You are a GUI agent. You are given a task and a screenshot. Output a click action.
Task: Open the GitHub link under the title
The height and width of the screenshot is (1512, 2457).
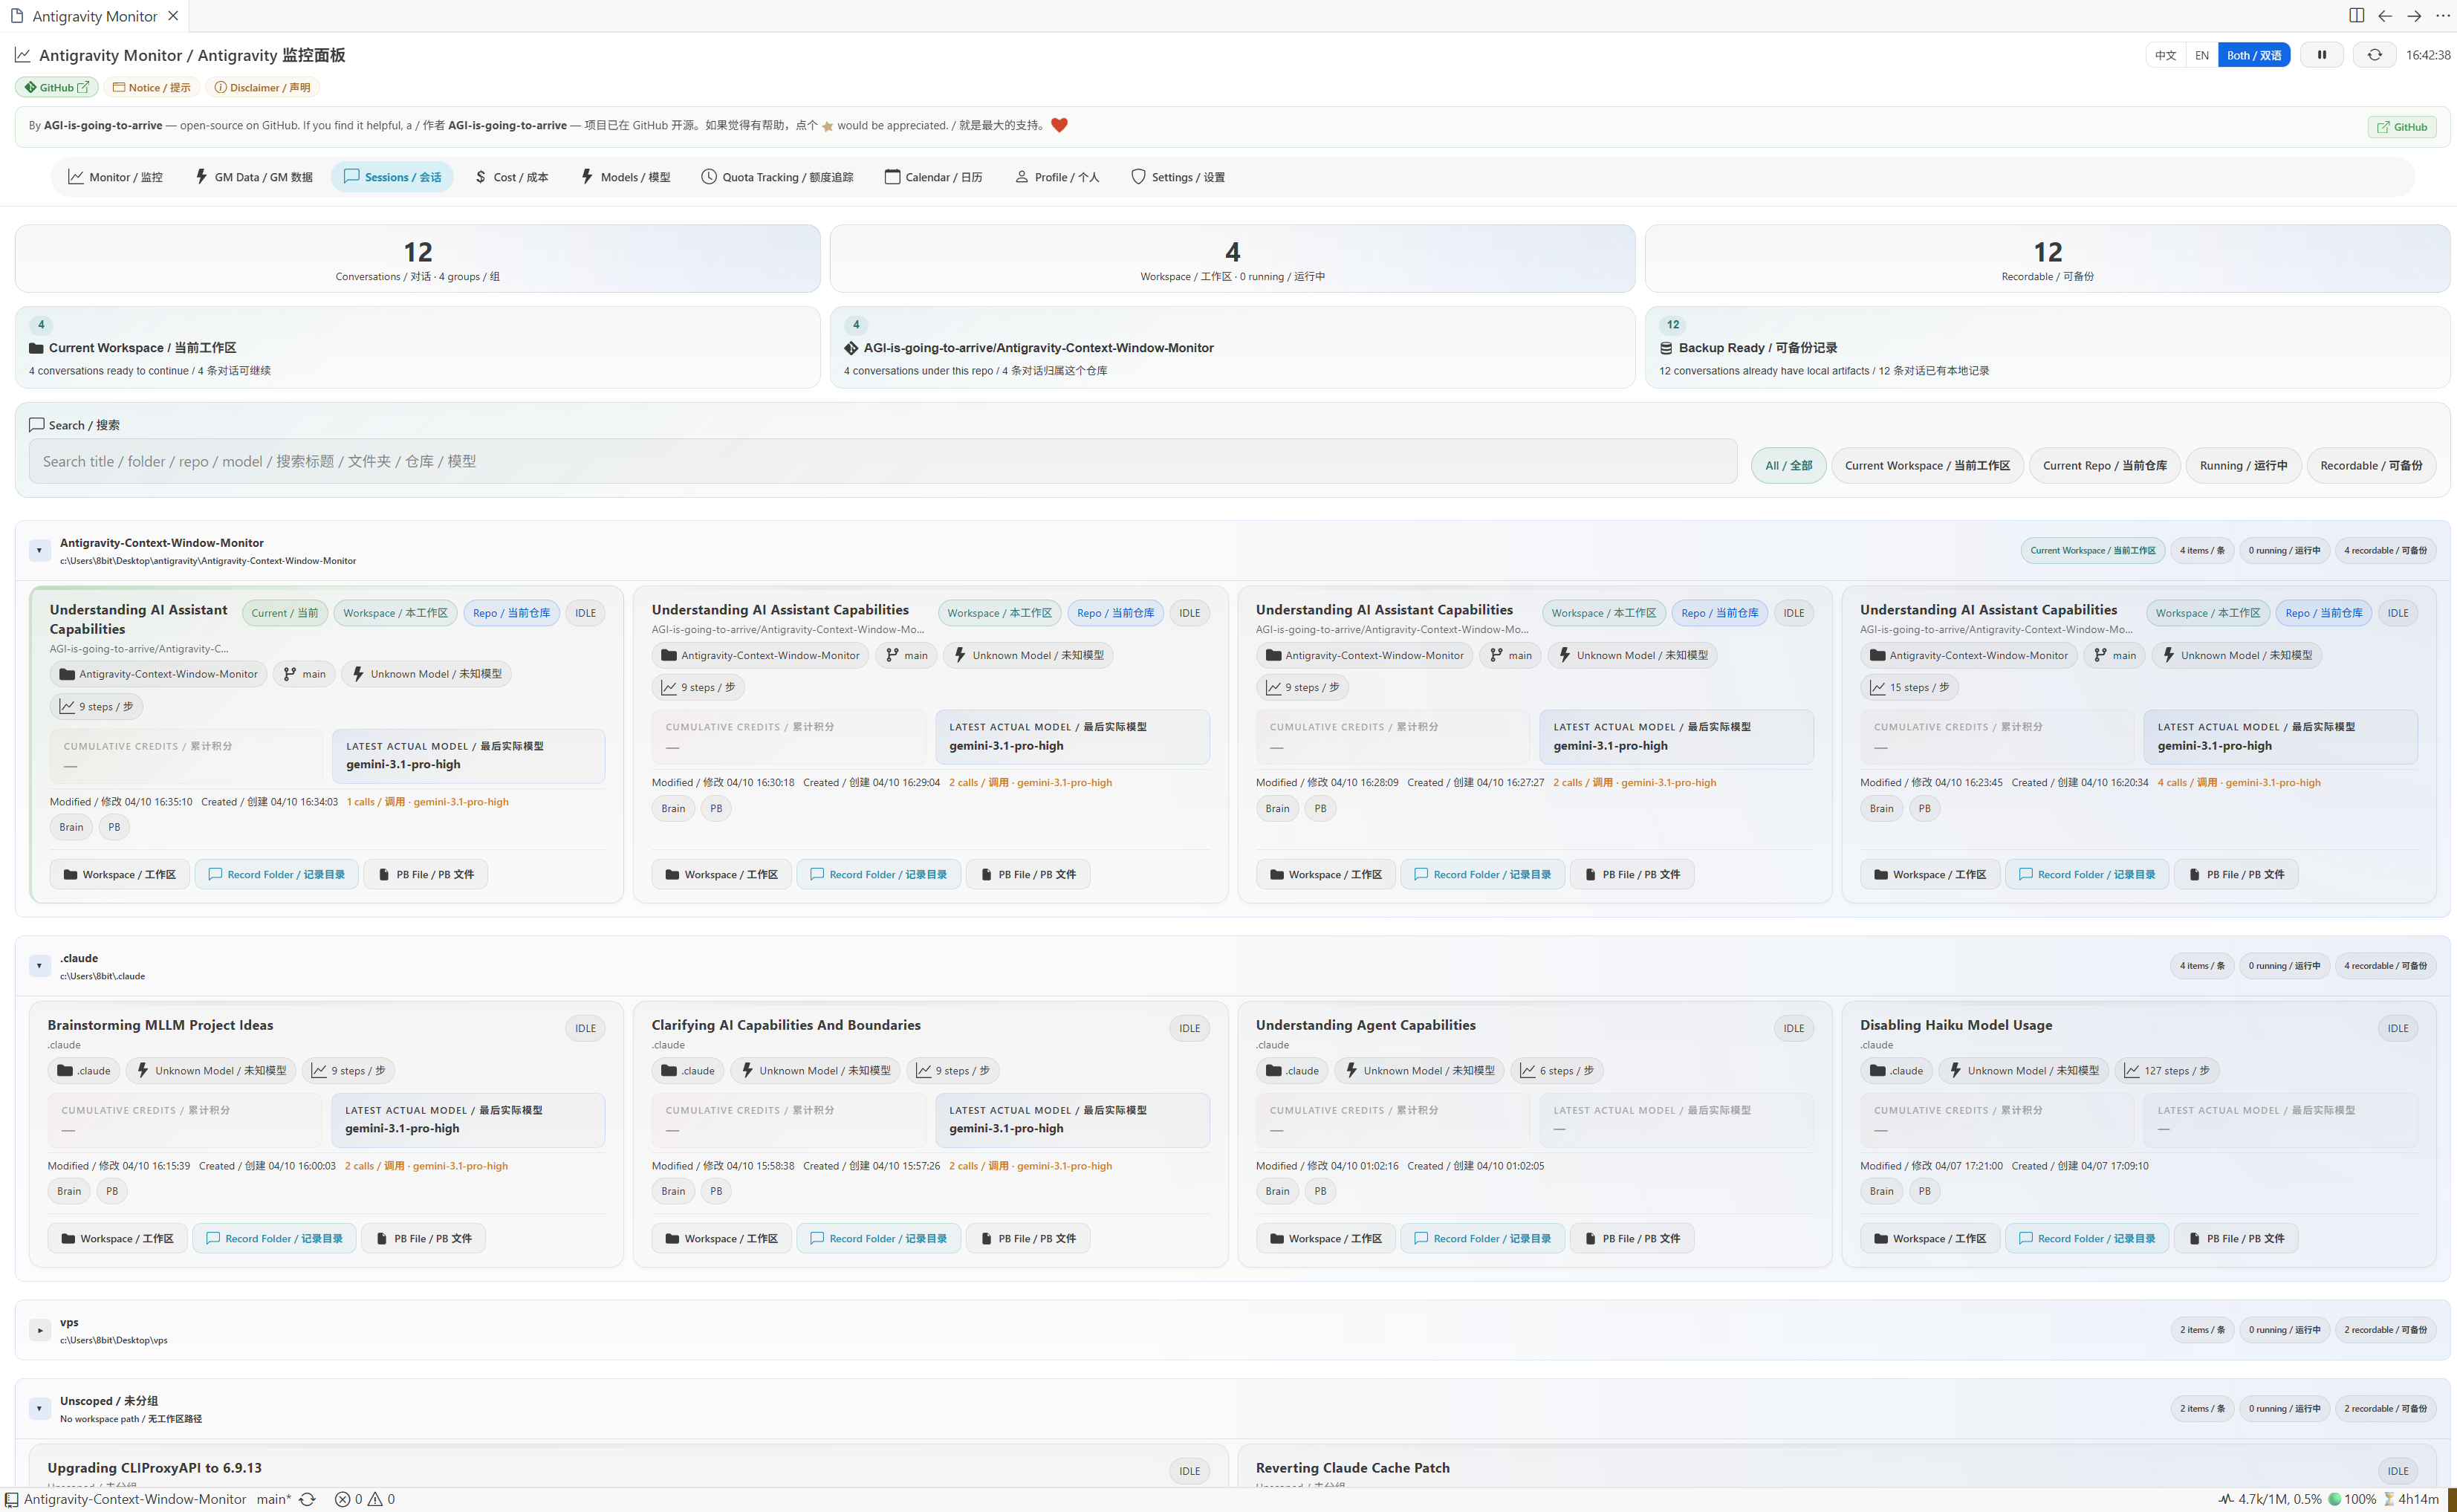click(x=57, y=87)
